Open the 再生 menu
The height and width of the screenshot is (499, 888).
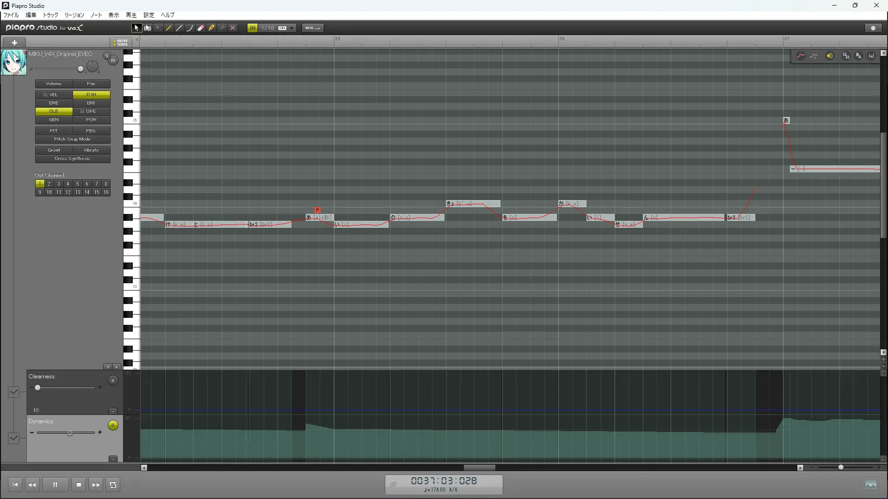131,15
